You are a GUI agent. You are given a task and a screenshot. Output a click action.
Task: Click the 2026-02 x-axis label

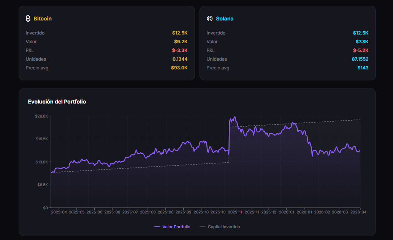(322, 212)
